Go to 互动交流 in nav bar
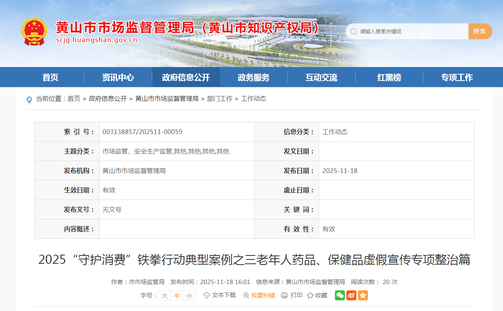The height and width of the screenshot is (311, 503). click(321, 77)
